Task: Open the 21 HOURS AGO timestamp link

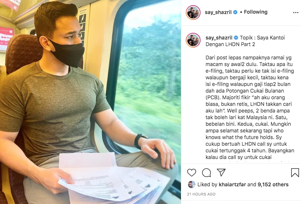Action: [201, 194]
